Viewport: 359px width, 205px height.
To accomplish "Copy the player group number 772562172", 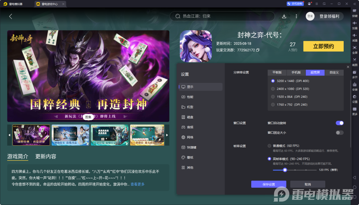I will point(257,50).
